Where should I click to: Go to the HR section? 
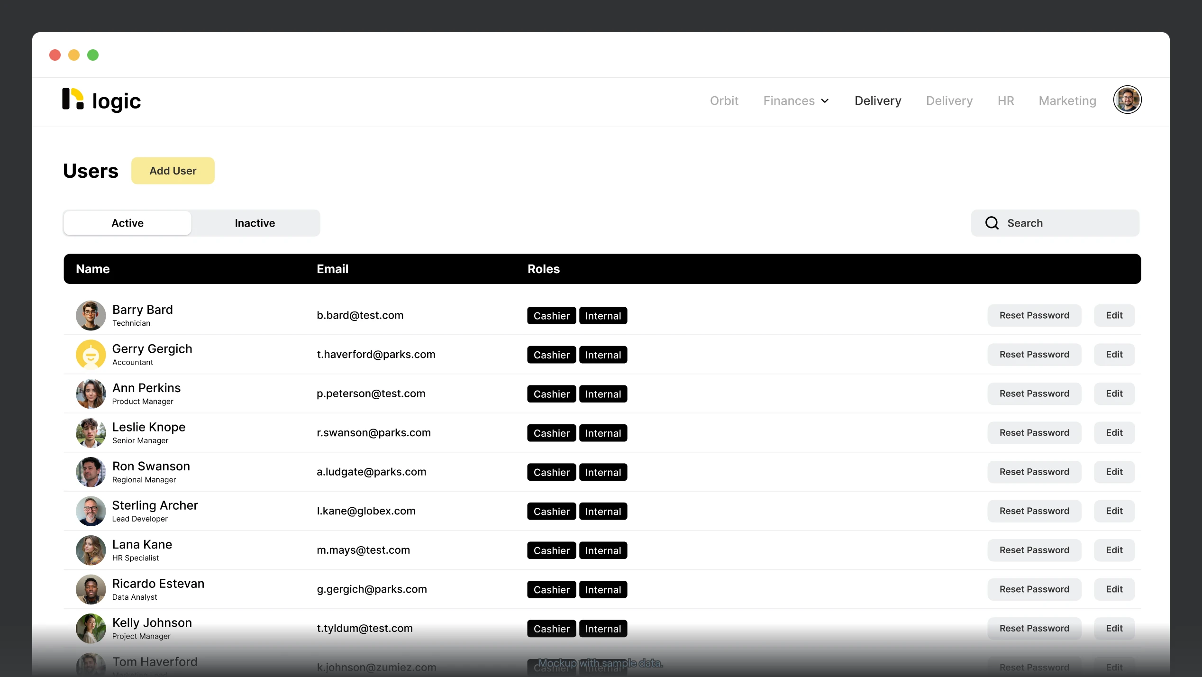point(1005,101)
